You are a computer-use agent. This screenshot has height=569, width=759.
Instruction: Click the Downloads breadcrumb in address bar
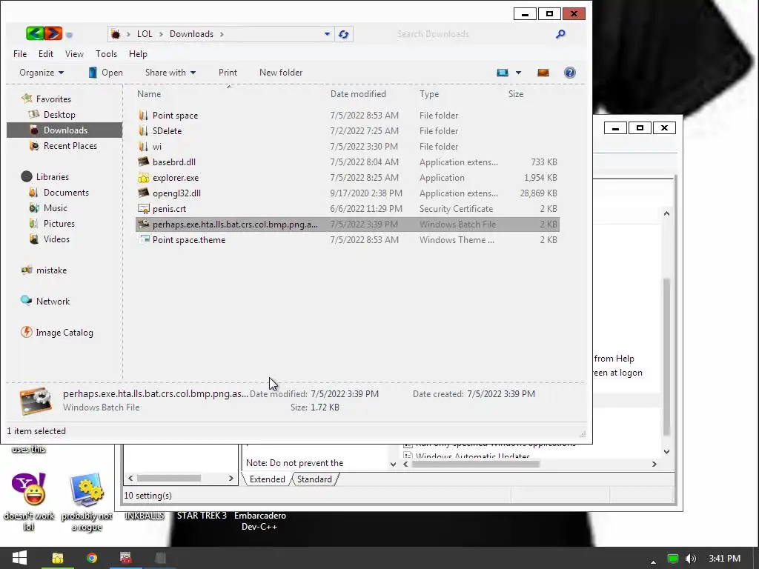tap(191, 34)
